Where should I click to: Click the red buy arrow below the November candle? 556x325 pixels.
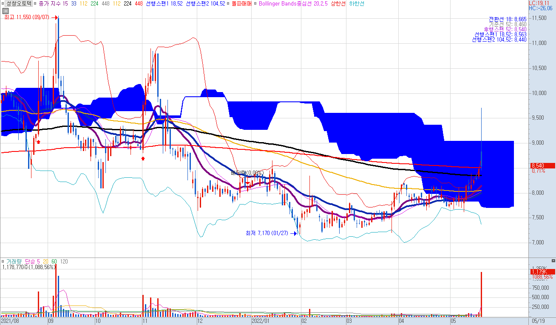click(x=143, y=158)
